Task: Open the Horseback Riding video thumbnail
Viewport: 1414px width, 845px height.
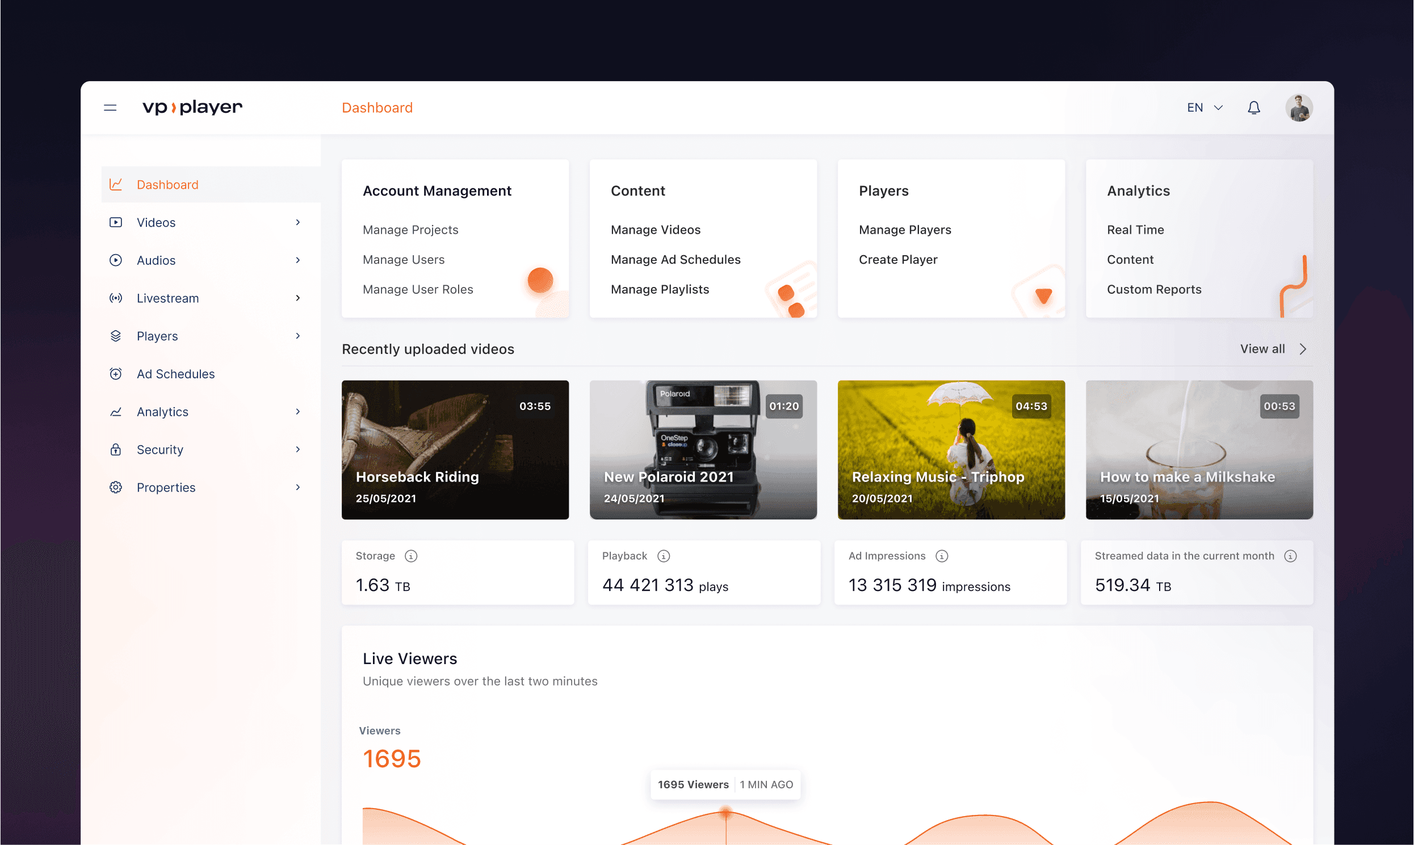Action: pyautogui.click(x=455, y=449)
